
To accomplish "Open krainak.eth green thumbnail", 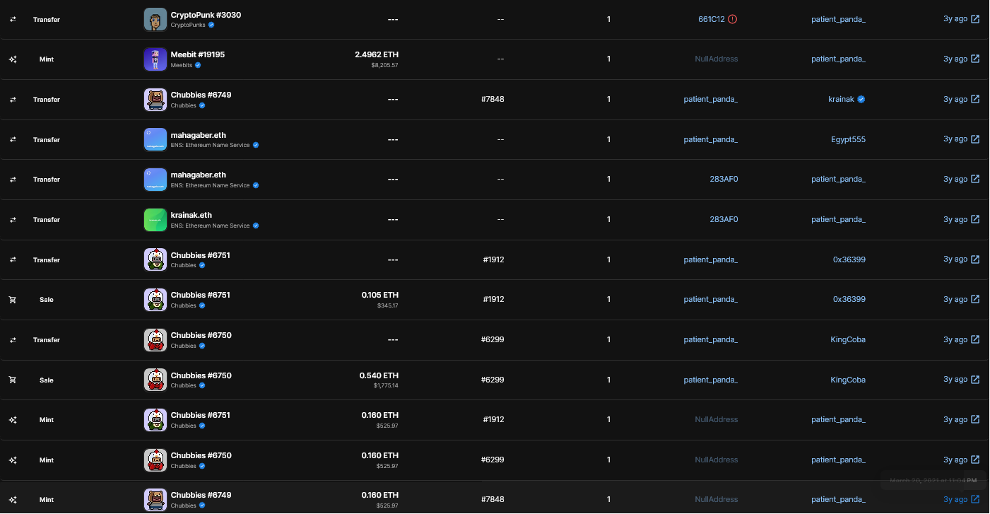I will tap(155, 220).
